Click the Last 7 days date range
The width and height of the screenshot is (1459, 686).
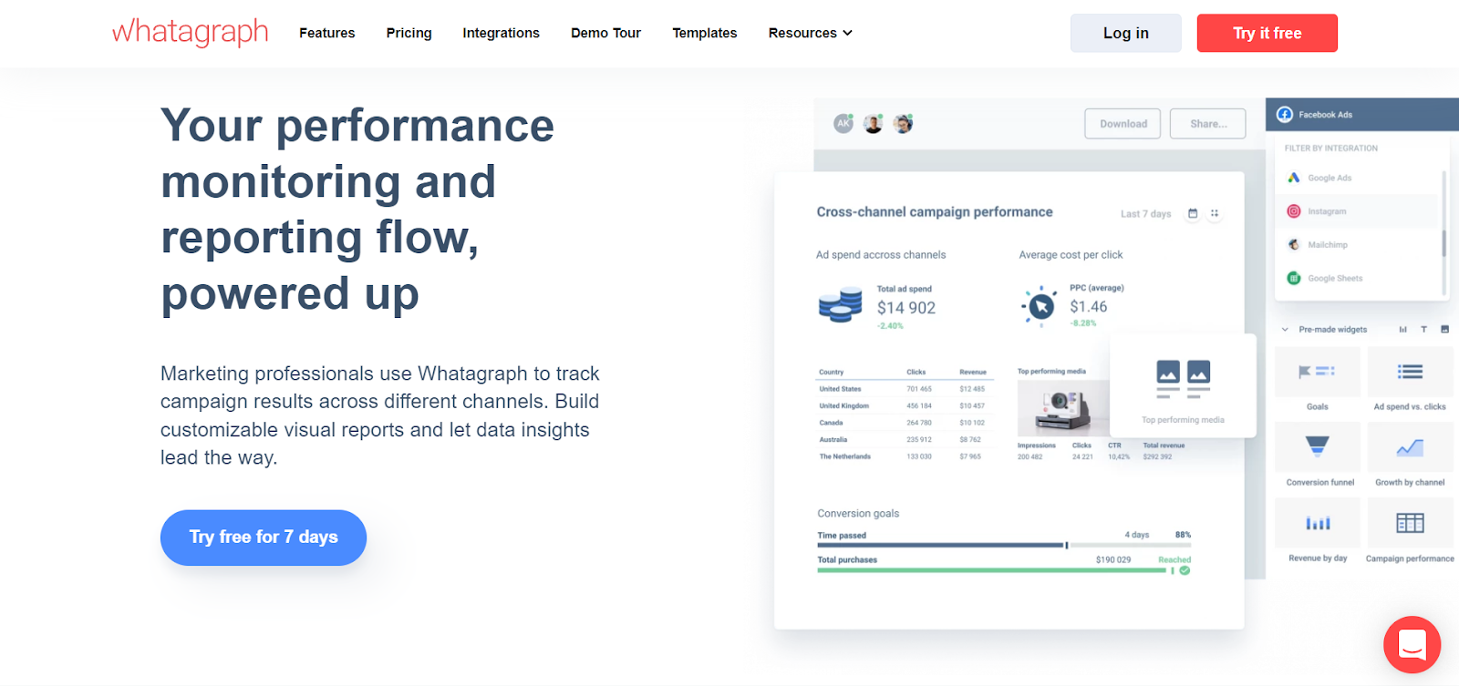tap(1145, 214)
